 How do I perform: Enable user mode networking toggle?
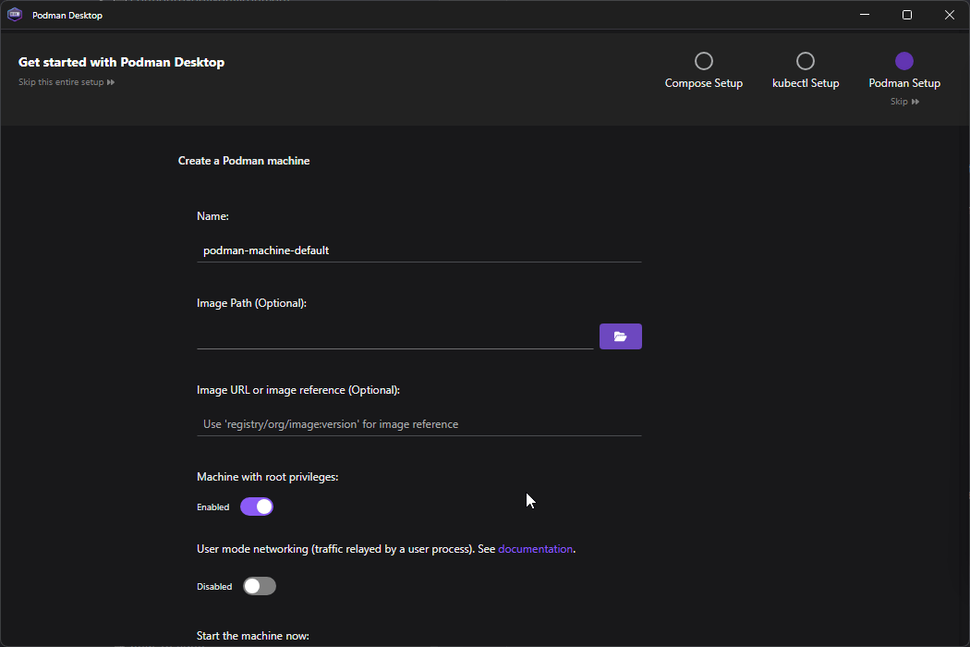pos(260,586)
